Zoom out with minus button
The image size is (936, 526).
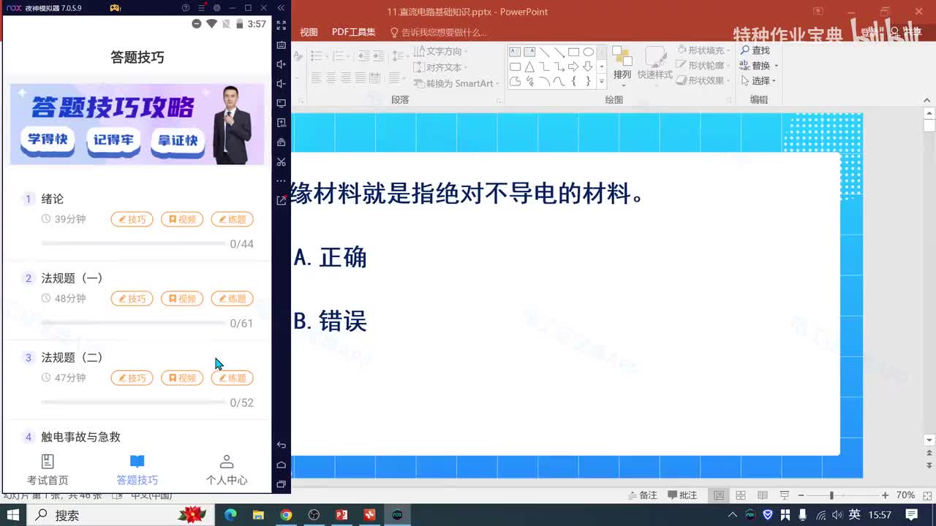[x=801, y=495]
